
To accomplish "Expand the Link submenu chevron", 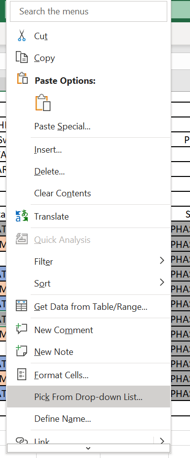I will 162,441.
